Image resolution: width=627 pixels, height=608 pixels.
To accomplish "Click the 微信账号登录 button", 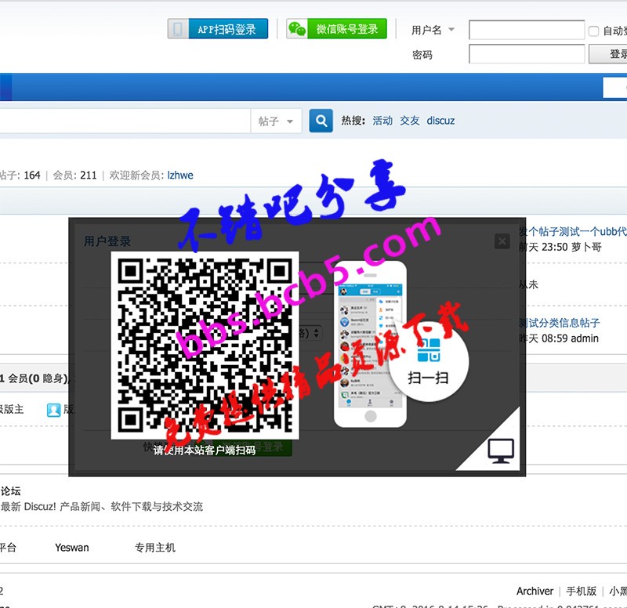I will click(337, 29).
